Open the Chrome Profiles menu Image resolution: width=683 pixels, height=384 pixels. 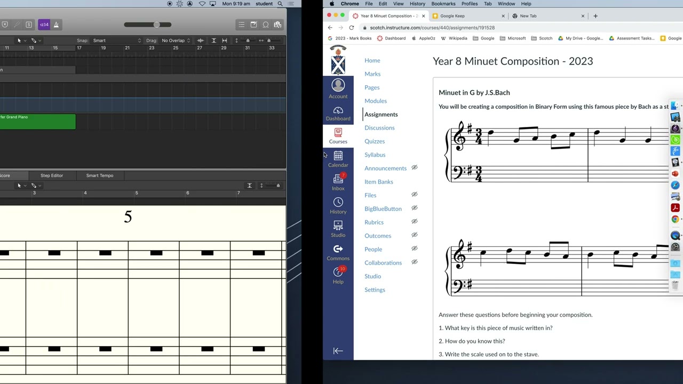pyautogui.click(x=470, y=4)
